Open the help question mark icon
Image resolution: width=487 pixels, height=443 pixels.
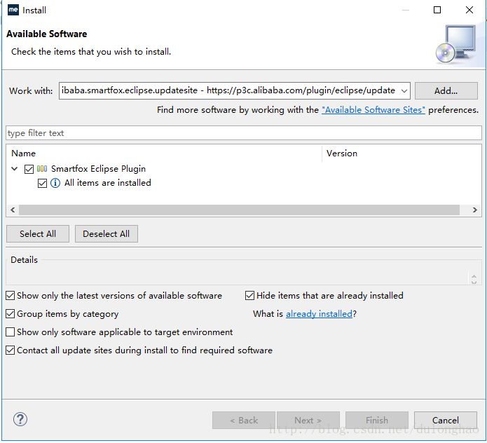(20, 419)
